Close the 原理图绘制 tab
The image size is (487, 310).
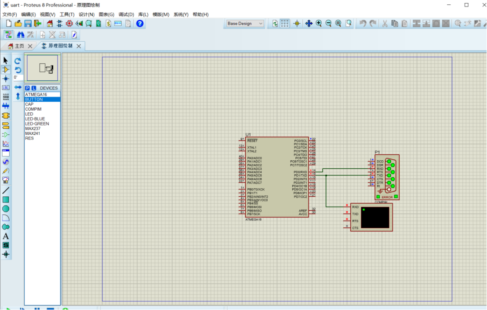[79, 46]
